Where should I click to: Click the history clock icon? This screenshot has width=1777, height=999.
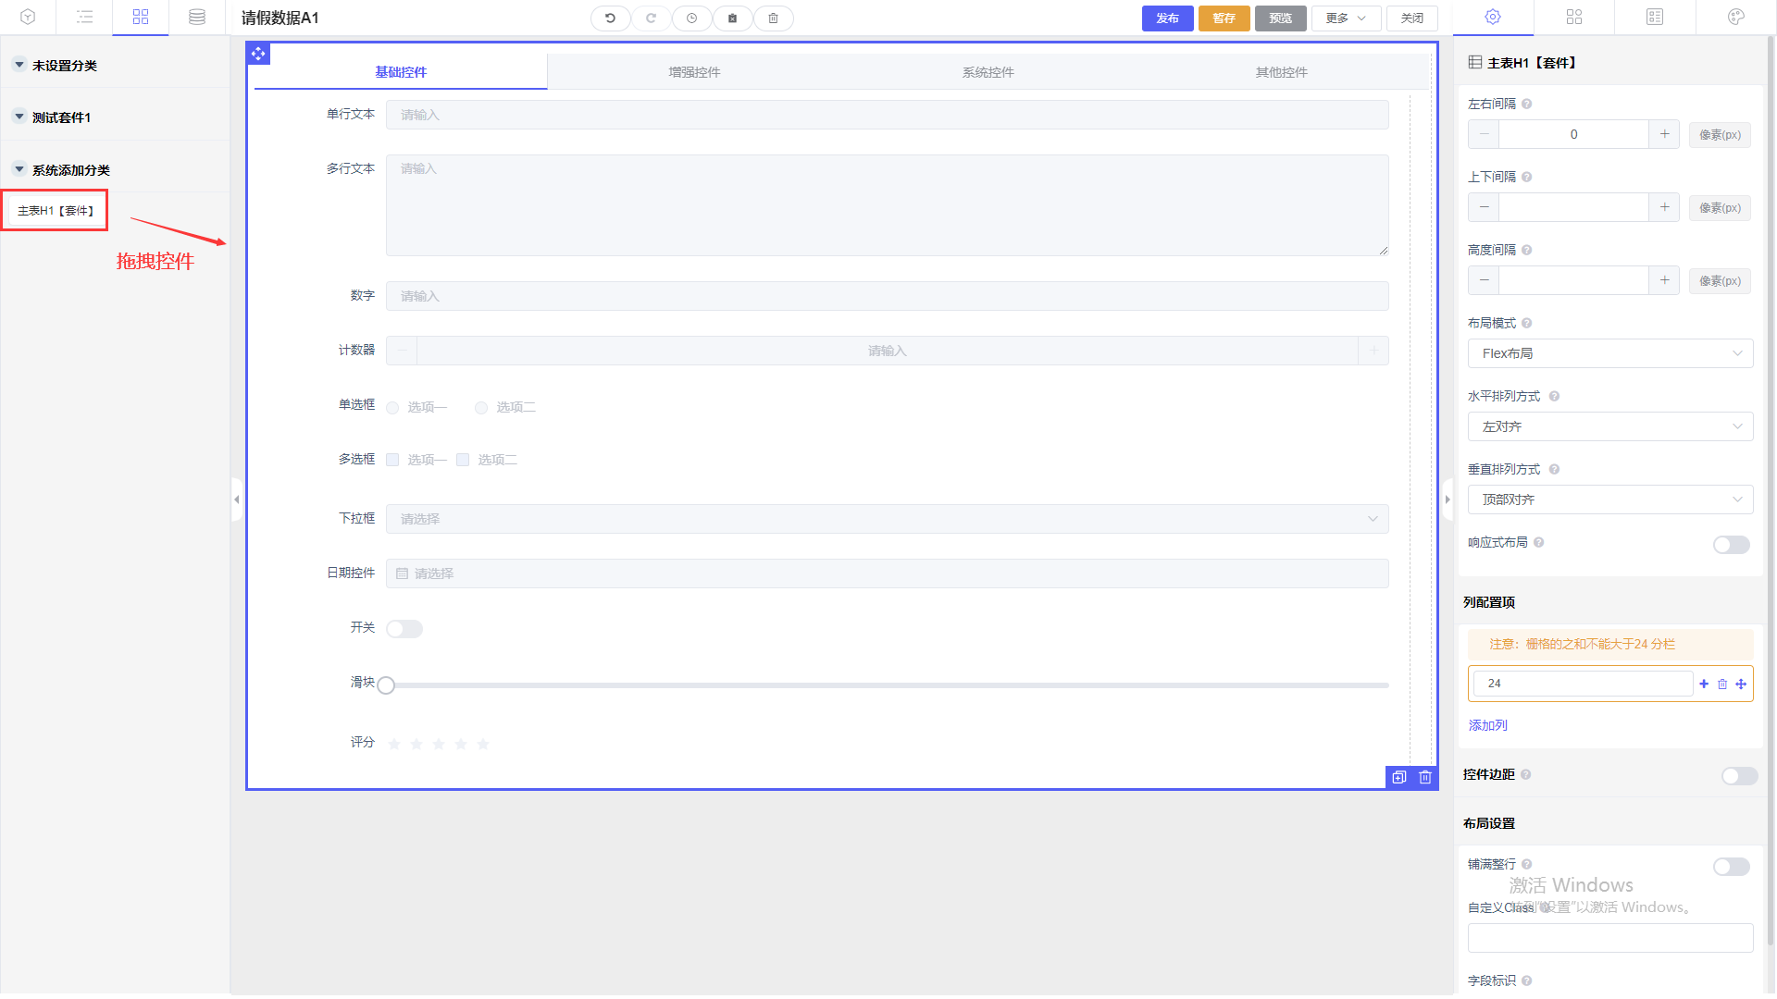[691, 18]
